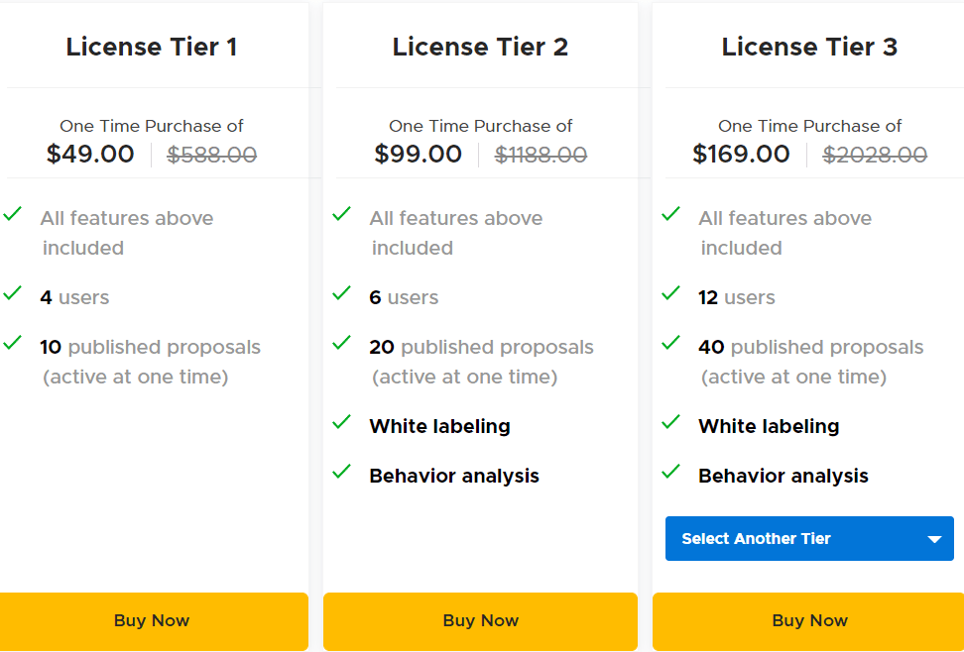Image resolution: width=964 pixels, height=652 pixels.
Task: Click 'Buy Now' for License Tier 1
Action: (x=152, y=620)
